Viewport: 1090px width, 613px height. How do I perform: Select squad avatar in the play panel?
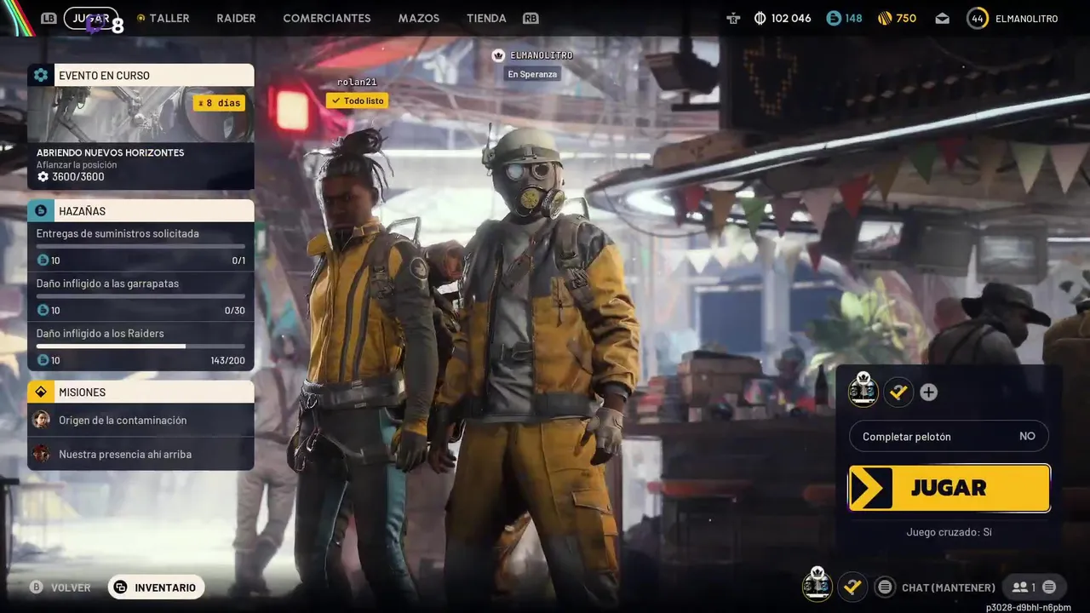pyautogui.click(x=863, y=390)
